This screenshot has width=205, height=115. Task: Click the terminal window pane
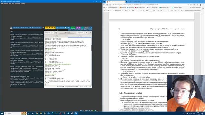click(x=27, y=59)
